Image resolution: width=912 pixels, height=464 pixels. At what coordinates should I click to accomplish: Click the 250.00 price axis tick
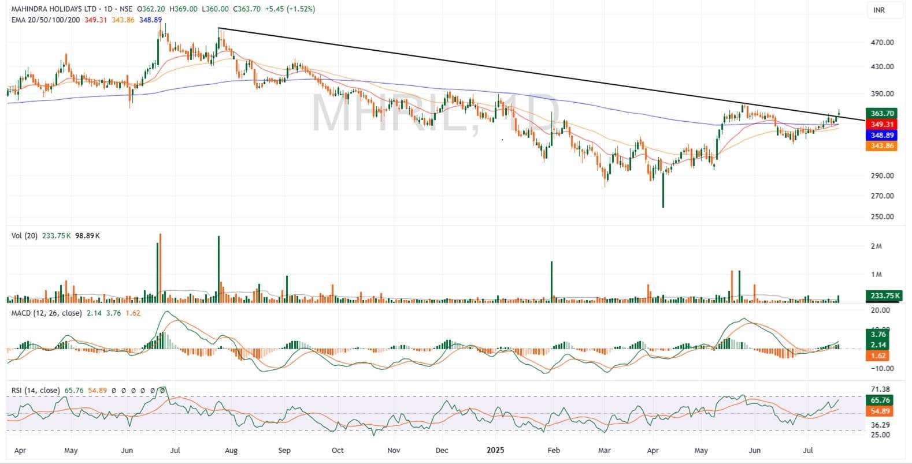pyautogui.click(x=882, y=217)
